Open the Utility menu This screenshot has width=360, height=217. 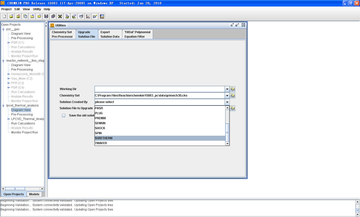[x=37, y=9]
